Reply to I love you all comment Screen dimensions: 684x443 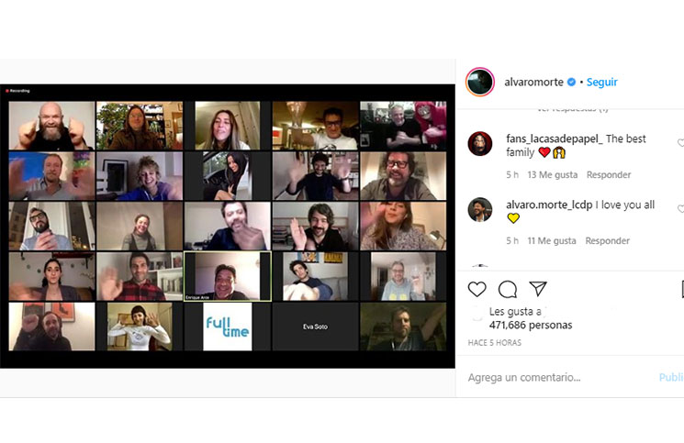pyautogui.click(x=607, y=240)
